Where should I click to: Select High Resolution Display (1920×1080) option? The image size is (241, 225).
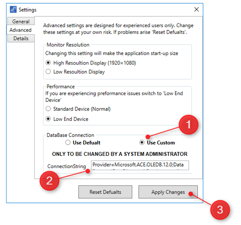pyautogui.click(x=91, y=63)
